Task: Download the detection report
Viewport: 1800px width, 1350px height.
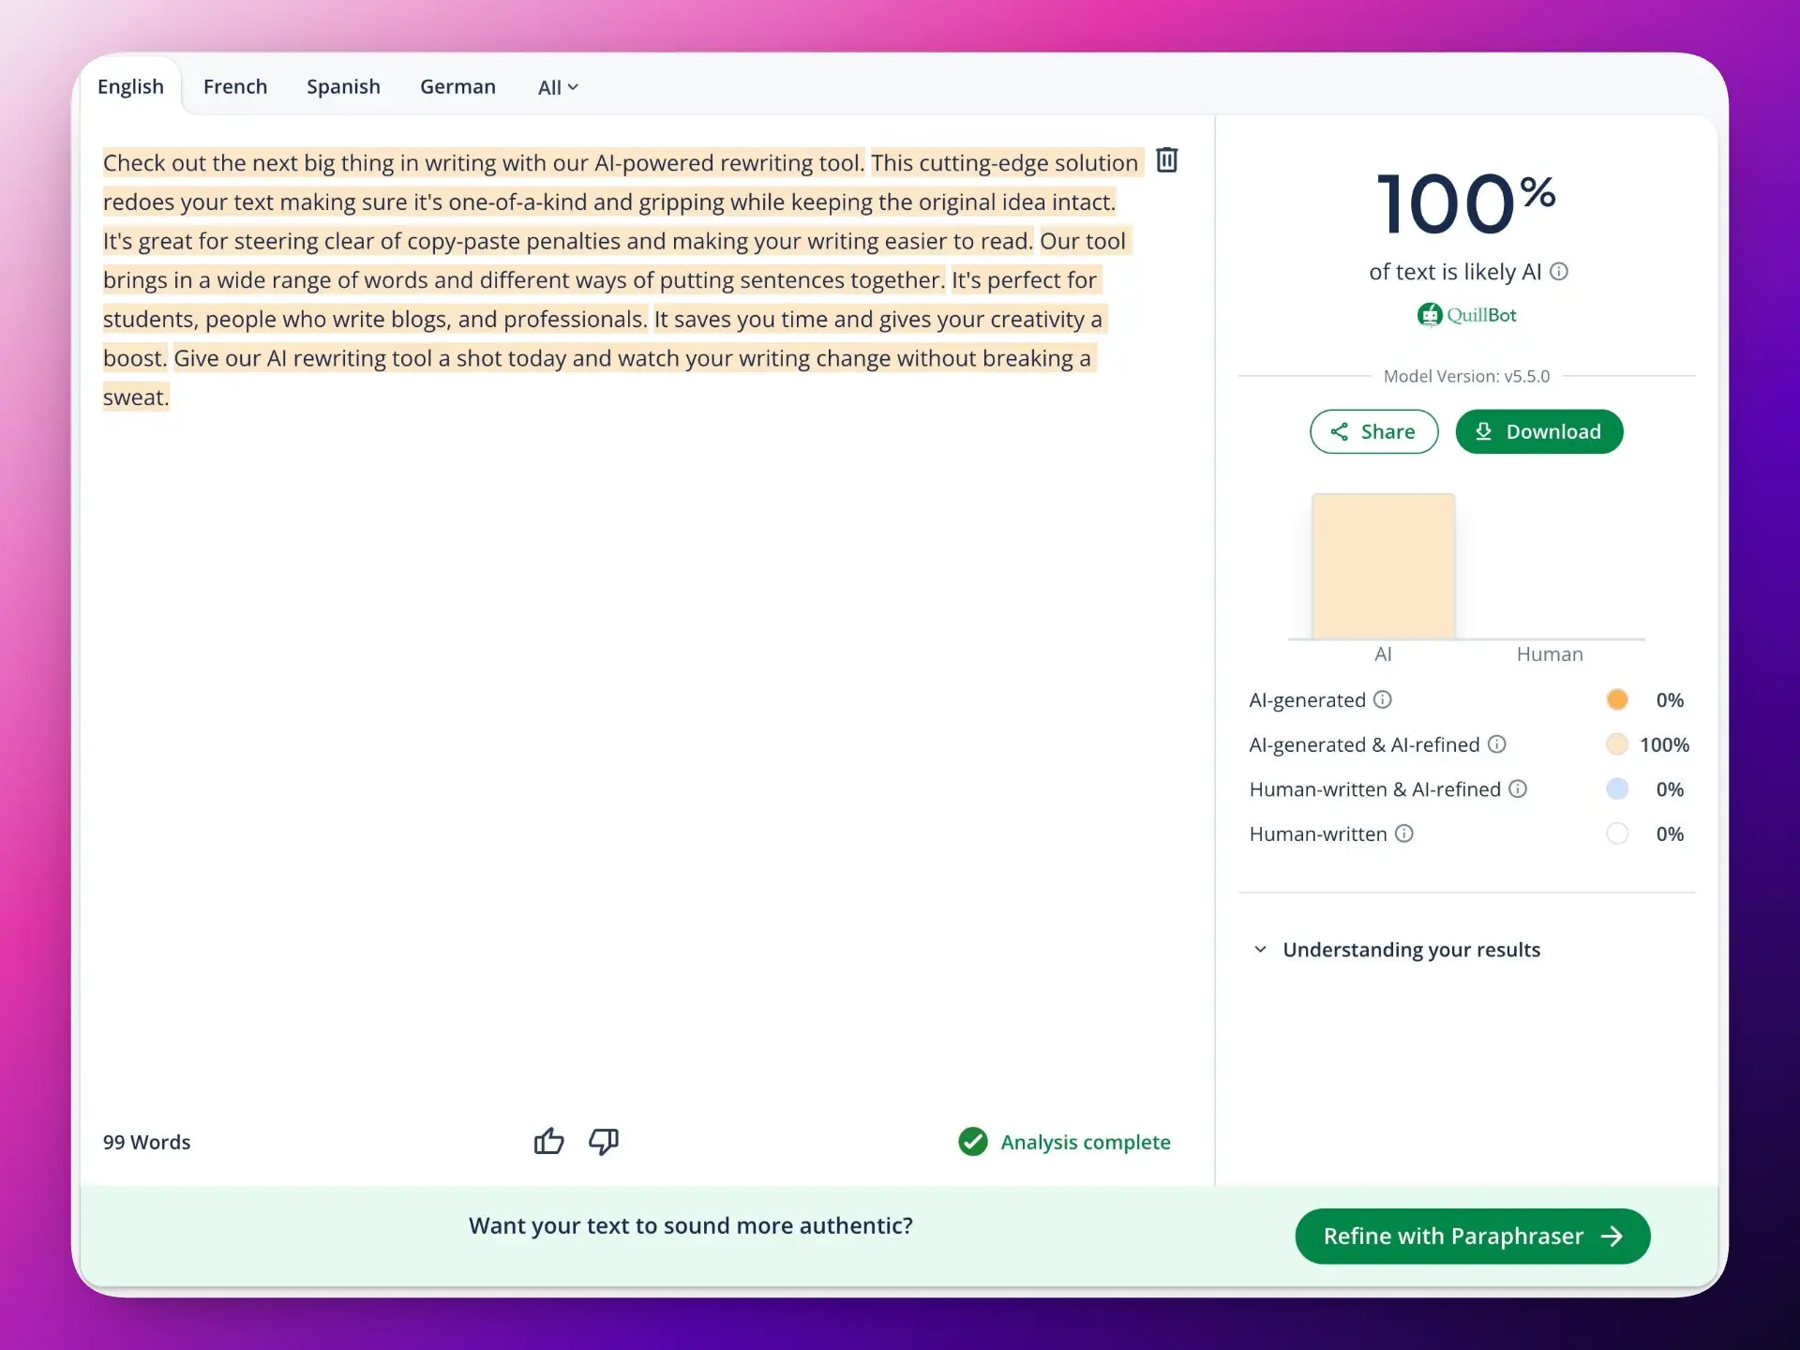Action: click(x=1538, y=431)
